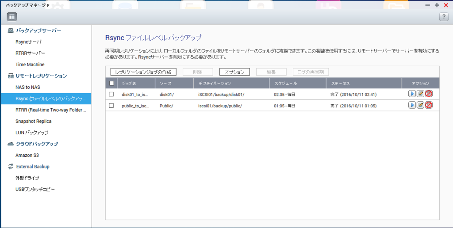Open the オプション button
This screenshot has height=228, width=453.
(x=234, y=72)
